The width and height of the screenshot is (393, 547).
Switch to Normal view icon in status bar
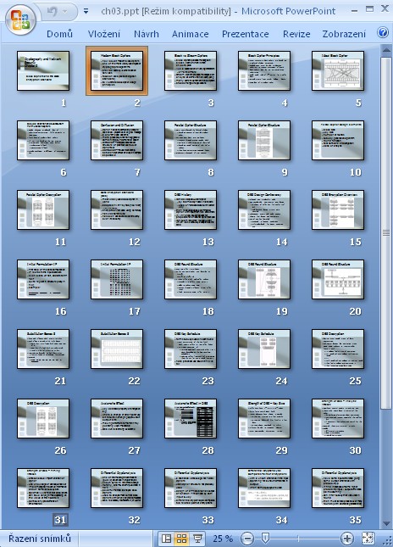(167, 539)
